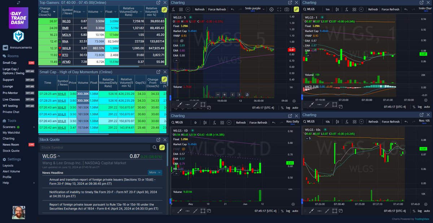
Task: Open the Float column filter in Top Gainers
Action: point(115,12)
